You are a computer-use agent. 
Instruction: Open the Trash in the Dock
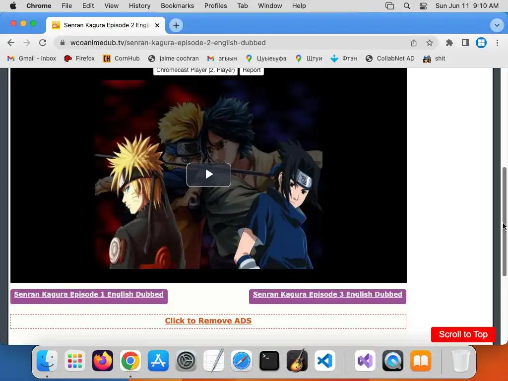pyautogui.click(x=460, y=361)
